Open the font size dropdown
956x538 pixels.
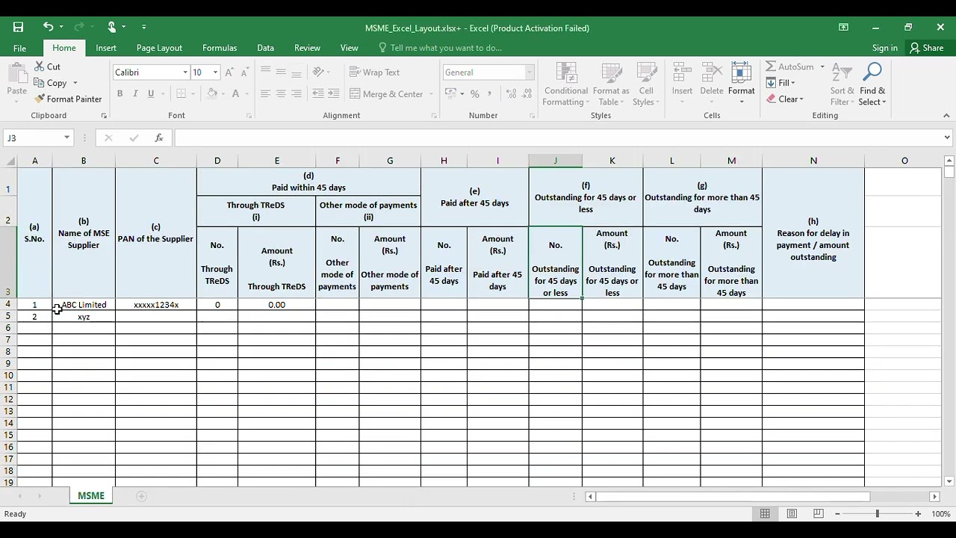pyautogui.click(x=215, y=72)
